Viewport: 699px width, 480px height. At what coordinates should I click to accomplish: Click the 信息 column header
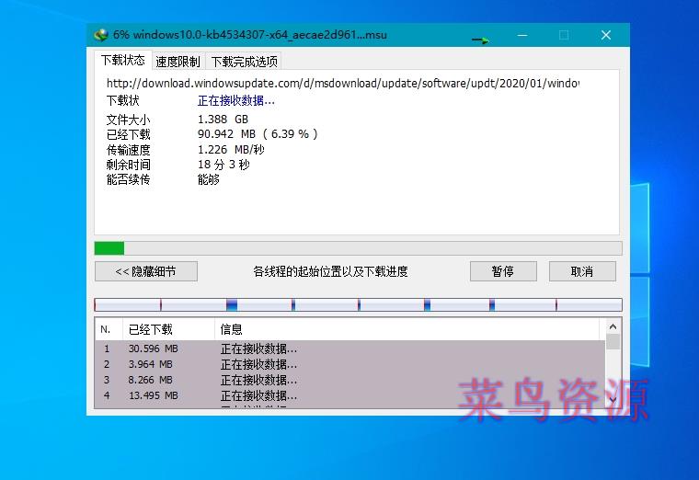[x=407, y=329]
